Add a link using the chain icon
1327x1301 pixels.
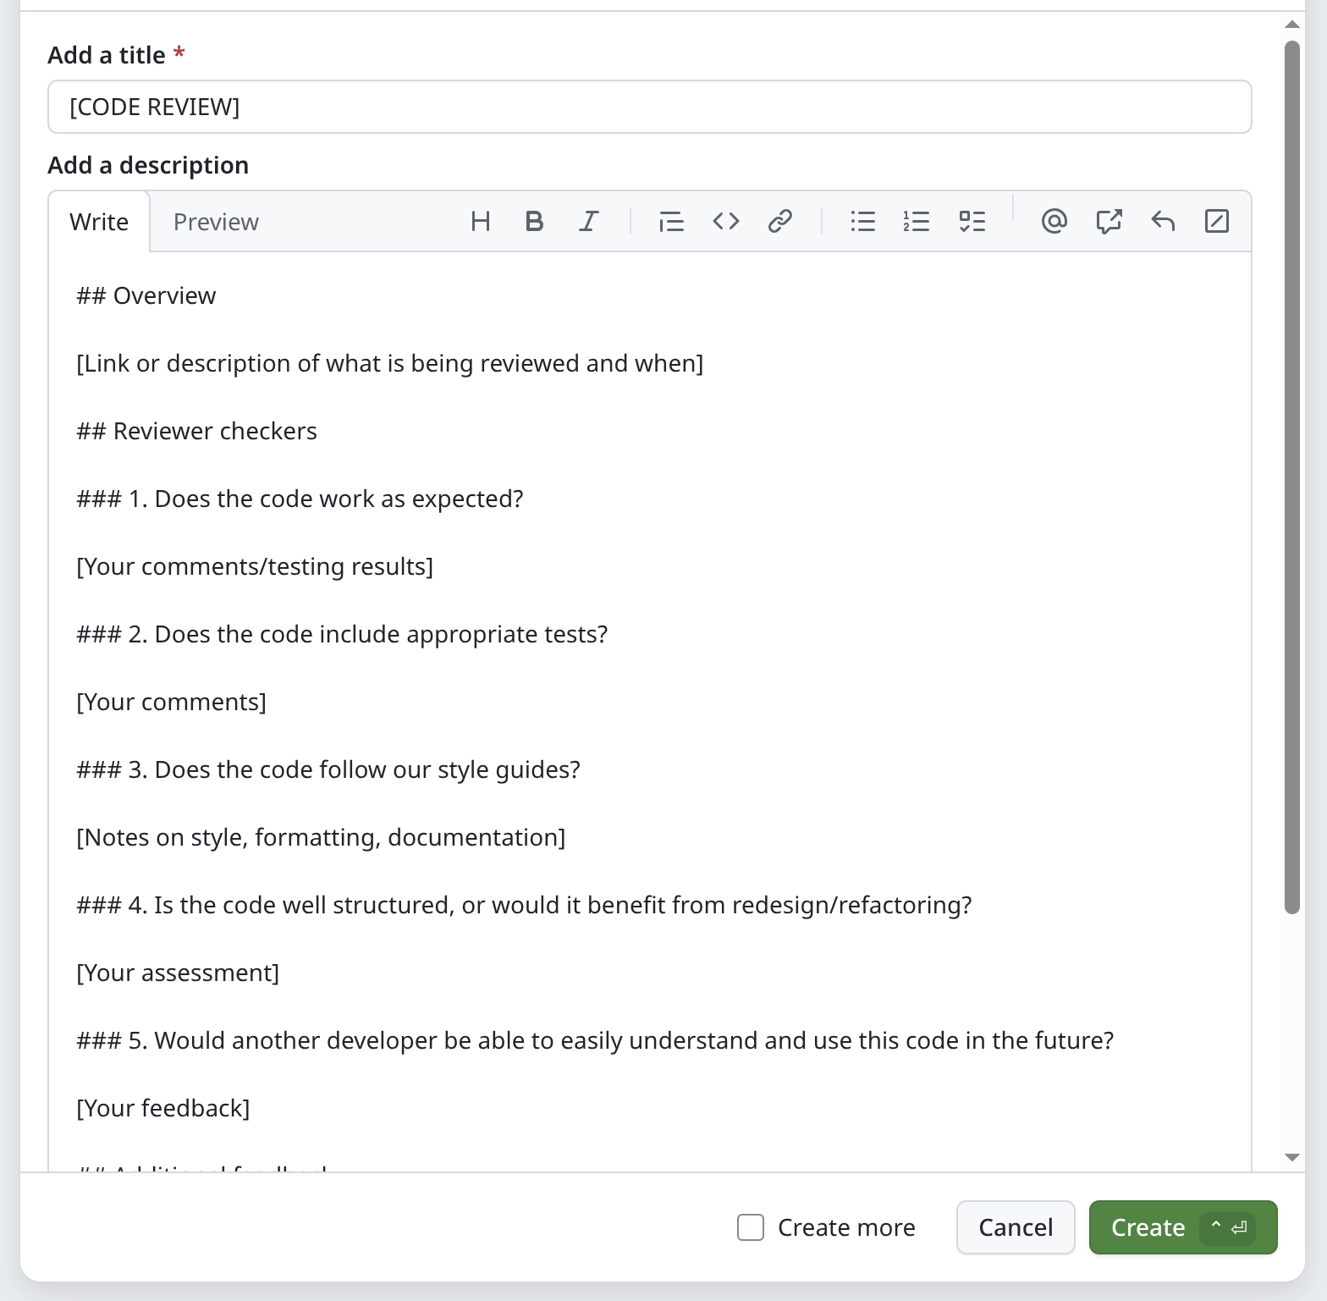[x=779, y=222]
